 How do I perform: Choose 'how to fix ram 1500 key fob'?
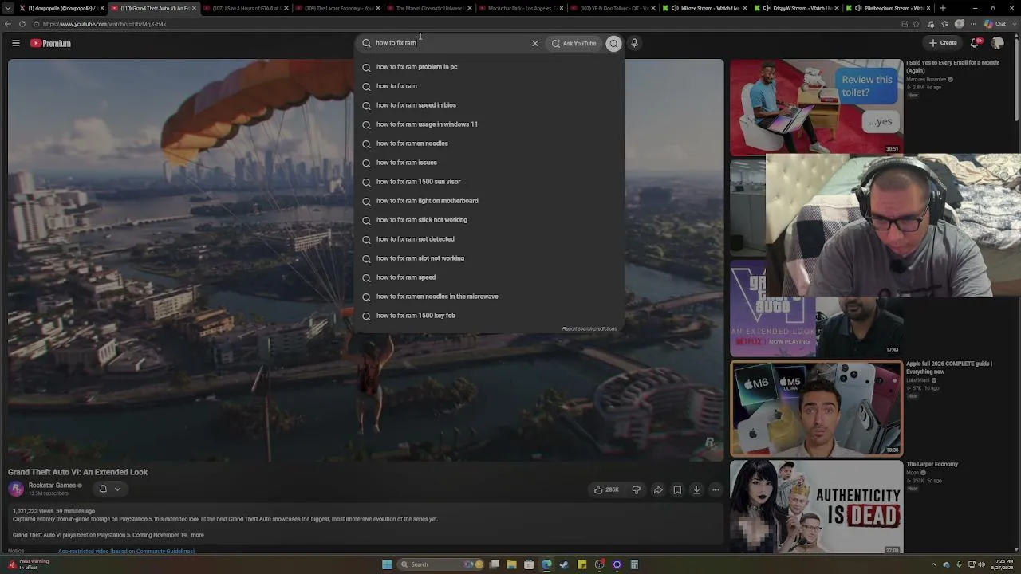[489, 316]
